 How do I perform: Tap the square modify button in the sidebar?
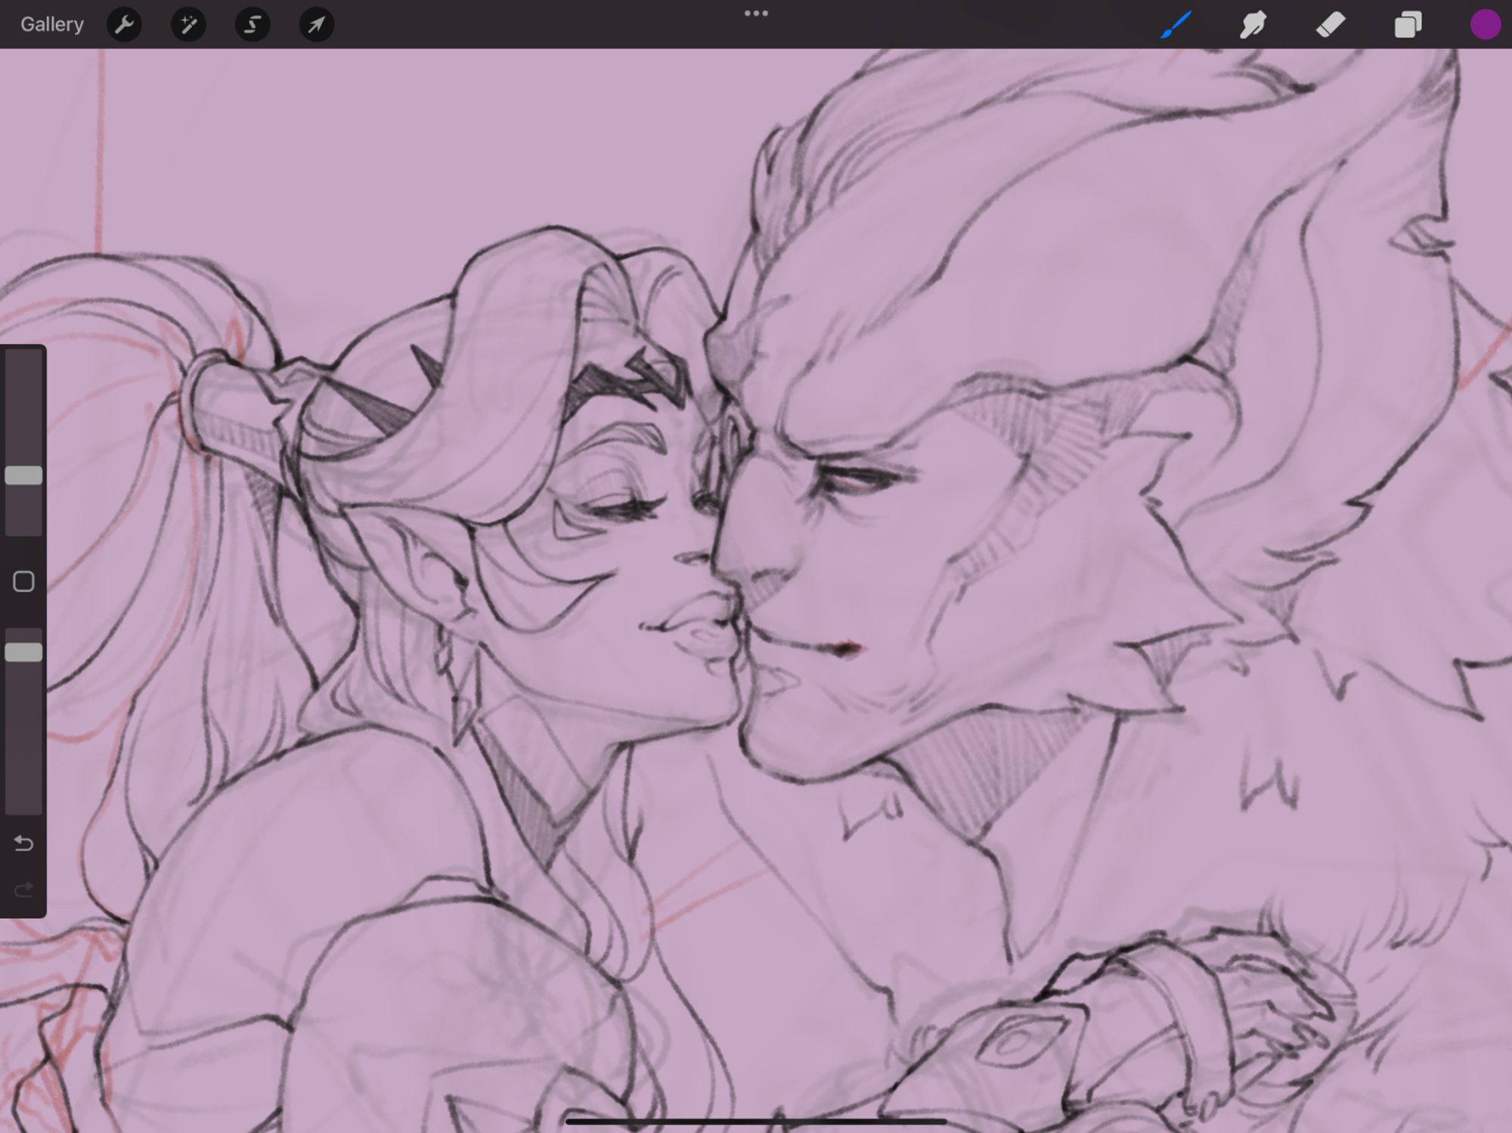(x=24, y=581)
